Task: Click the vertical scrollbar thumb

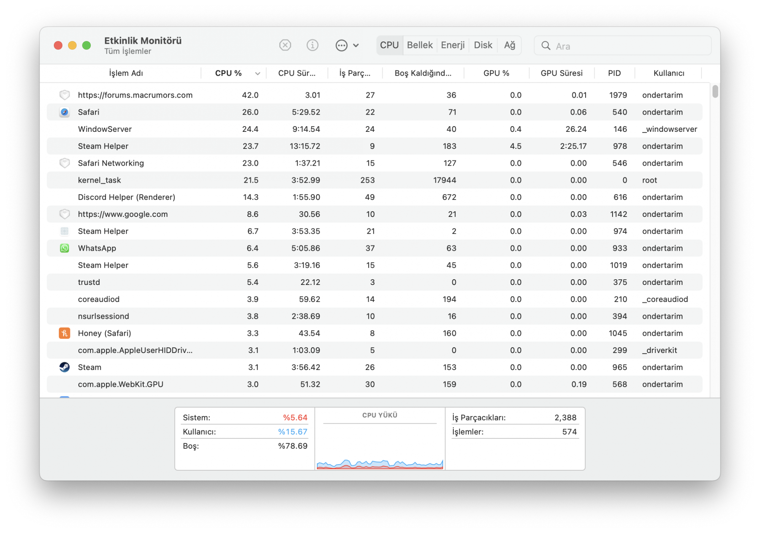Action: pyautogui.click(x=715, y=92)
